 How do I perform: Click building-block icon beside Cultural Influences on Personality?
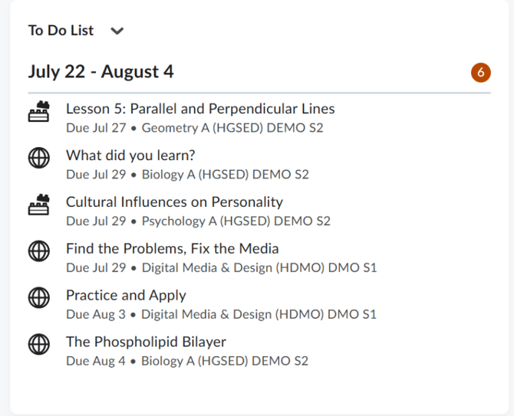click(x=38, y=205)
